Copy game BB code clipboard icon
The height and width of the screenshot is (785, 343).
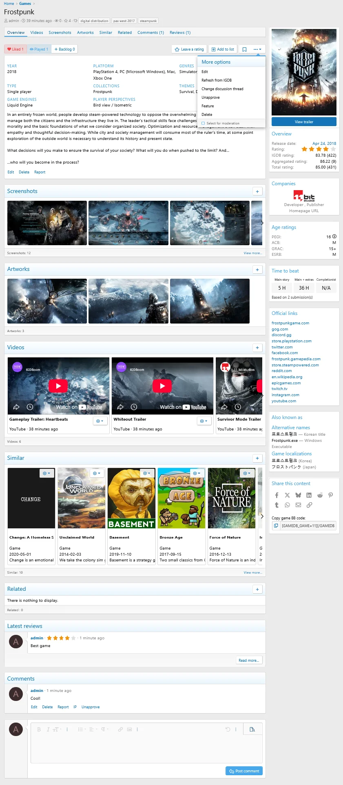[276, 526]
